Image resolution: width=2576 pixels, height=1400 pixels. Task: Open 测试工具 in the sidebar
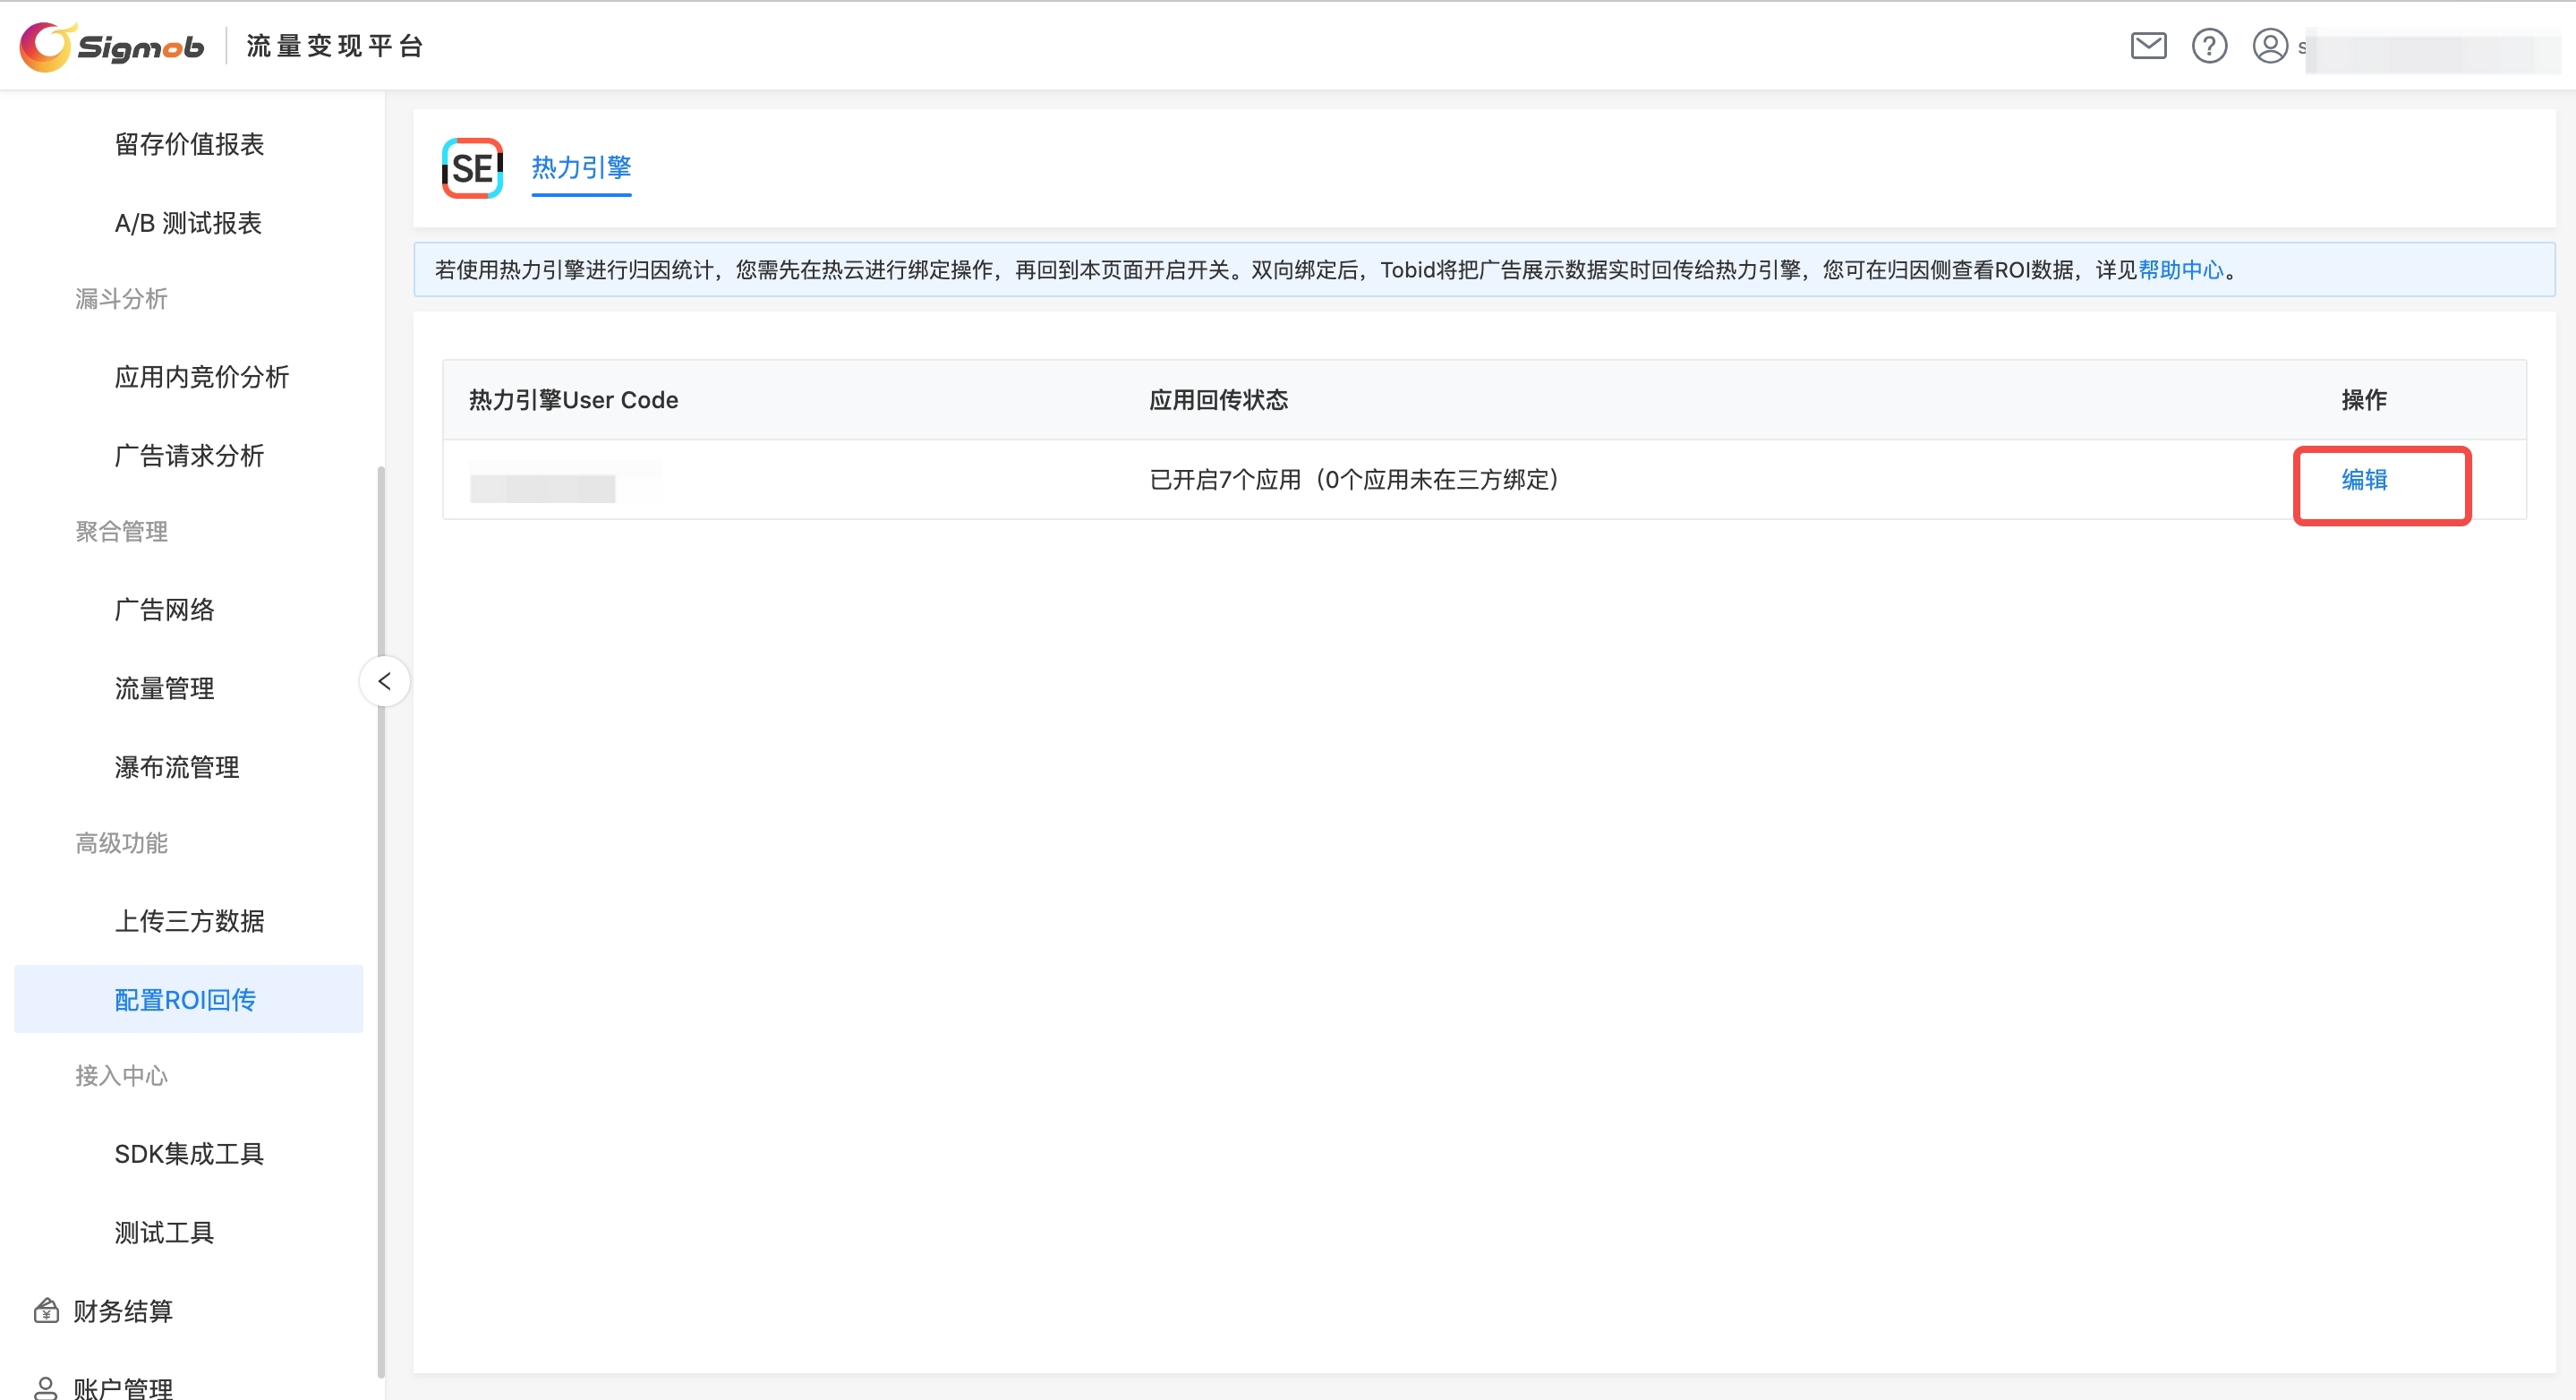(x=164, y=1232)
